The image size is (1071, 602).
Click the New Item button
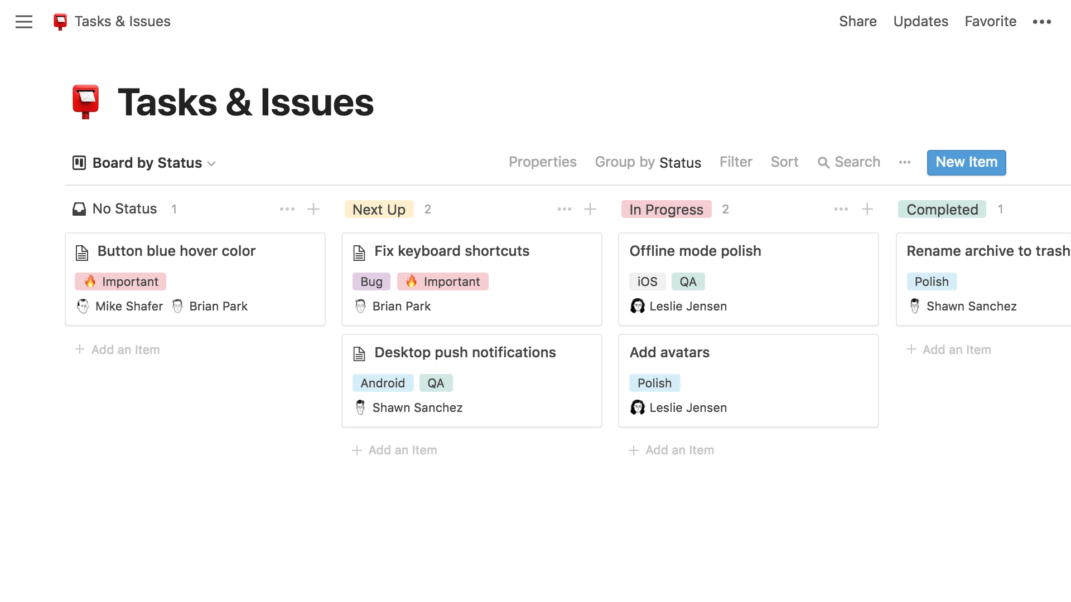[x=967, y=162]
